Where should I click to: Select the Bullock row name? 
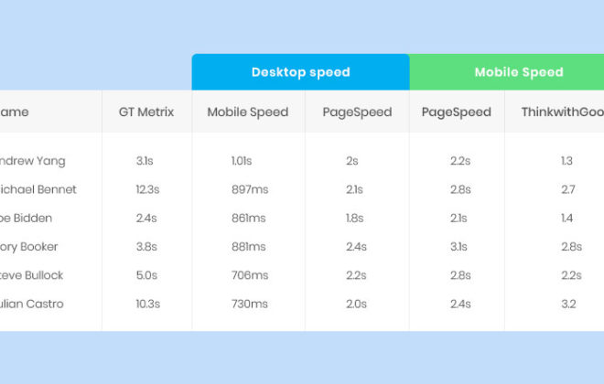[32, 275]
